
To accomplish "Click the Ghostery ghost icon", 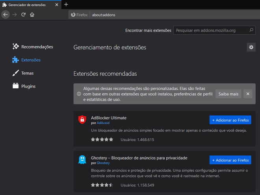I will [82, 160].
